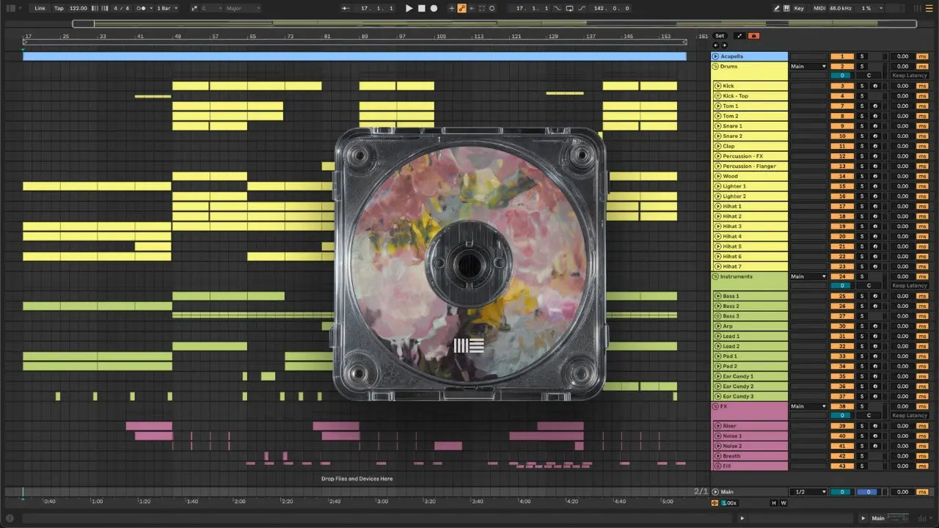The width and height of the screenshot is (939, 528).
Task: Open the 1 Bar quantization dropdown
Action: [167, 8]
